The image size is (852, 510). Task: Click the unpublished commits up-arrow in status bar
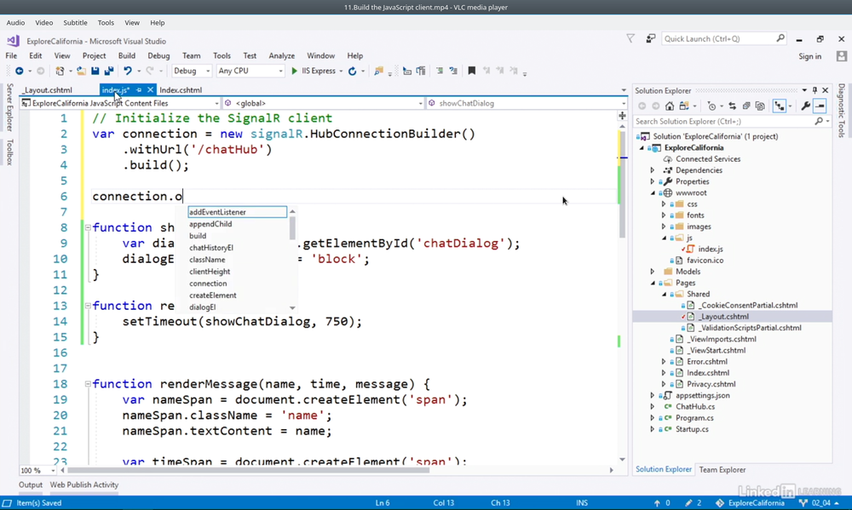(657, 503)
